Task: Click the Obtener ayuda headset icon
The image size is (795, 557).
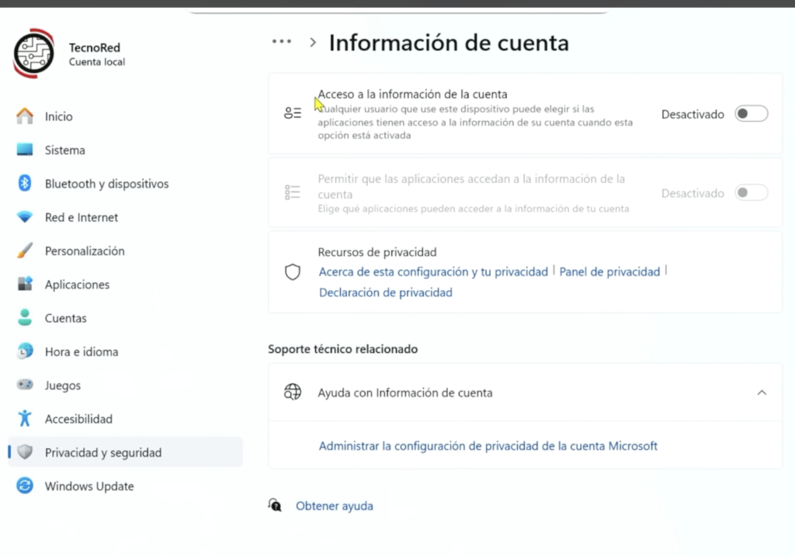Action: click(275, 505)
